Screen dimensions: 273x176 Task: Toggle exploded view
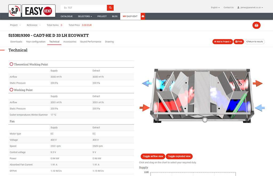179,156
